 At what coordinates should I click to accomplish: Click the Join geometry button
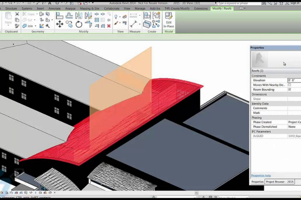pos(28,26)
